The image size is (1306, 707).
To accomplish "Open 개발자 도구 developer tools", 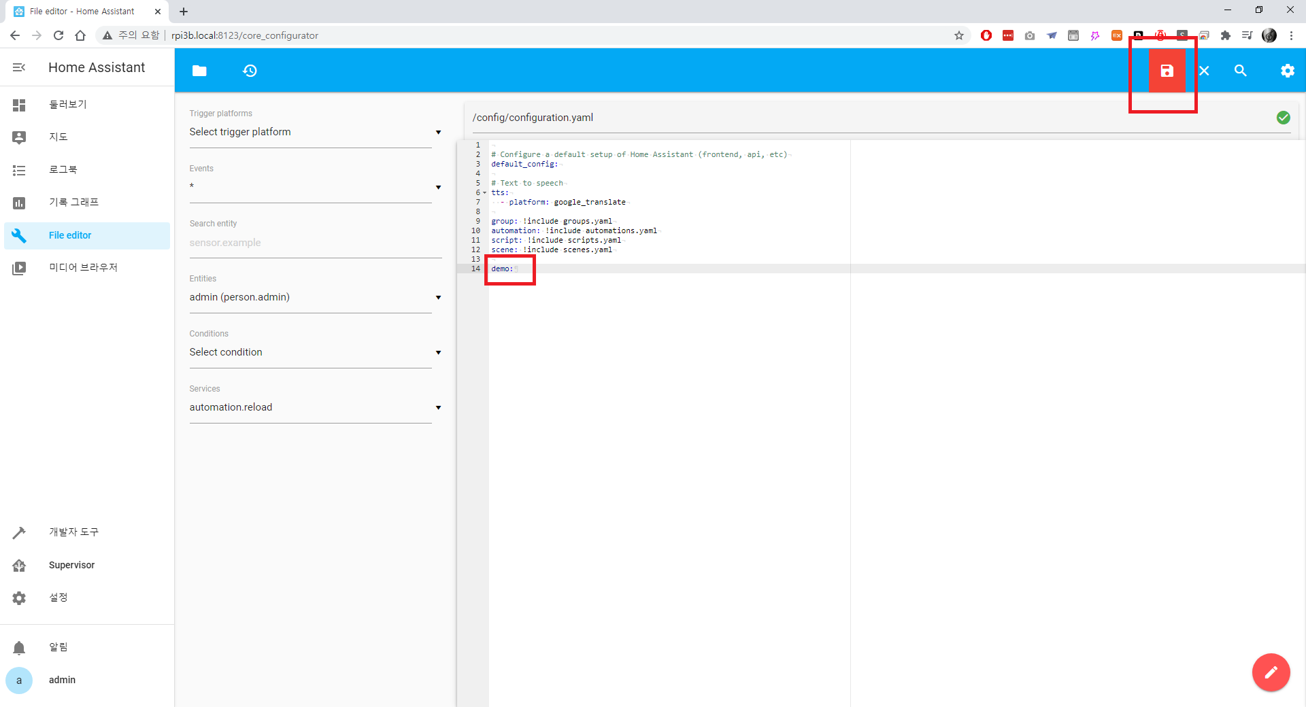I will 87,532.
